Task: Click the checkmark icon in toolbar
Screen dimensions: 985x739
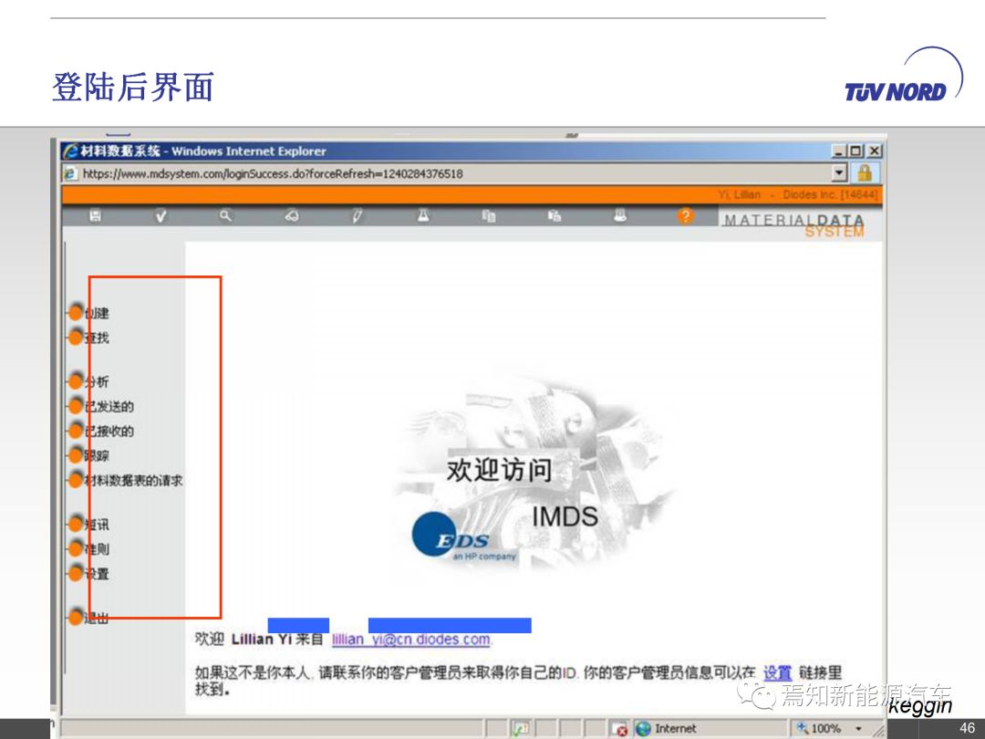Action: [161, 216]
